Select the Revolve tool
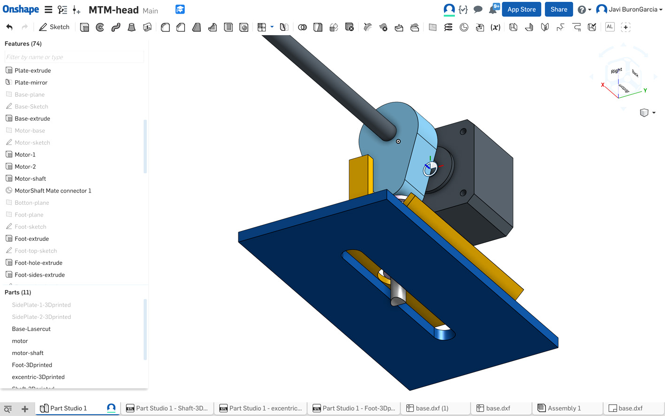The width and height of the screenshot is (665, 416). coord(100,27)
